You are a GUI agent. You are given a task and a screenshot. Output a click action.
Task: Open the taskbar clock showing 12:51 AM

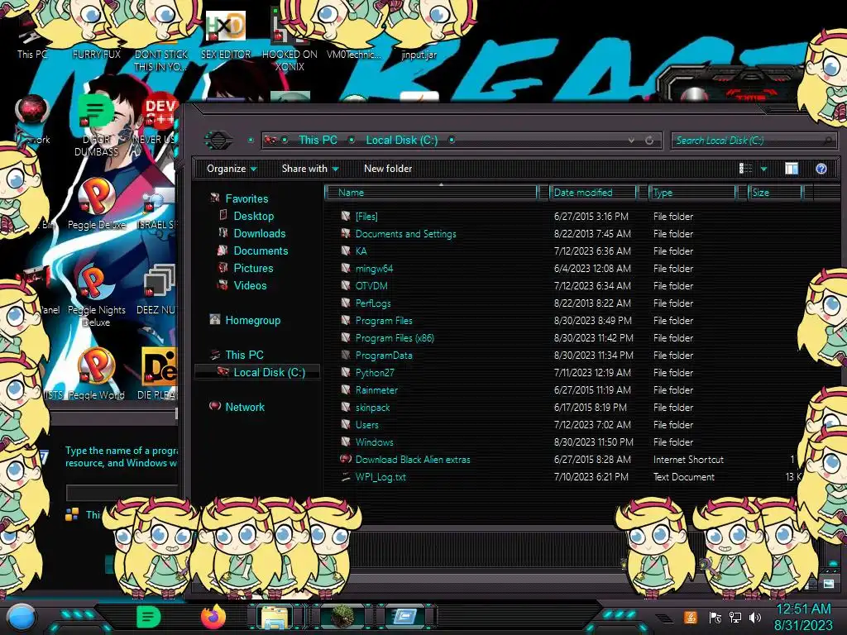point(803,617)
